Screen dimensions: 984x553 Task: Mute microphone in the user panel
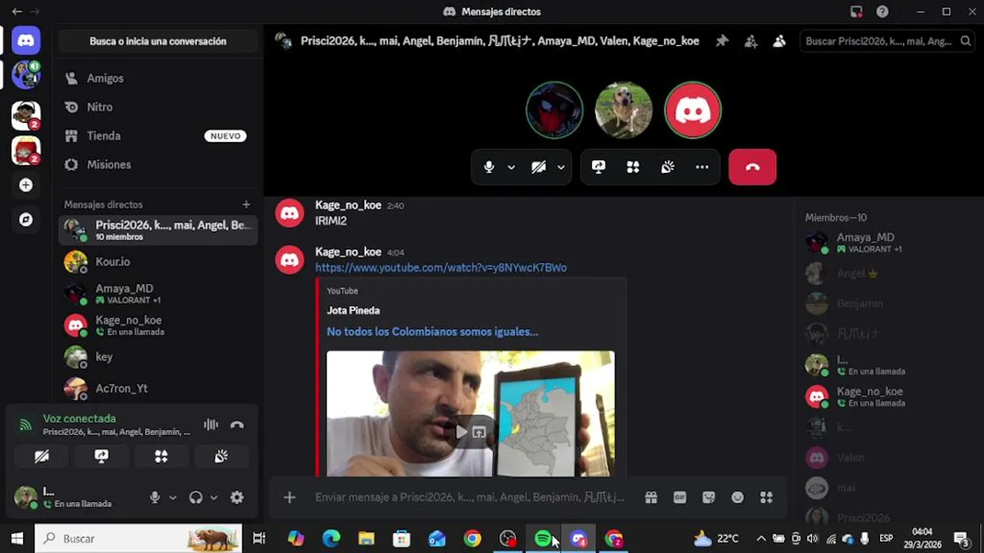click(155, 497)
